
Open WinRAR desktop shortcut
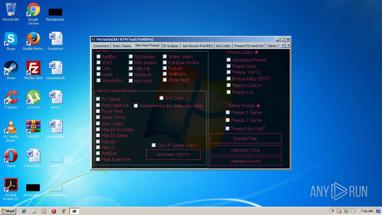tap(33, 129)
